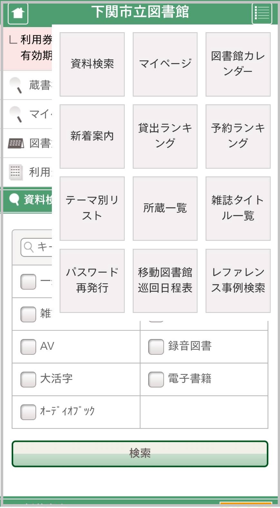Click the magnifier icon inside the keyword field

[x=28, y=248]
